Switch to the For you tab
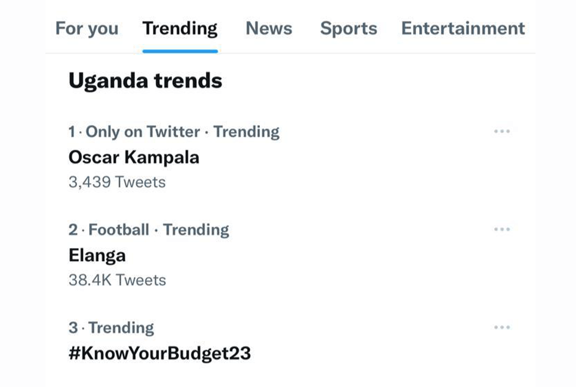The image size is (576, 387). click(87, 29)
